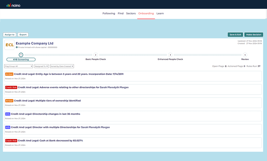Click the Export button

[x=23, y=34]
